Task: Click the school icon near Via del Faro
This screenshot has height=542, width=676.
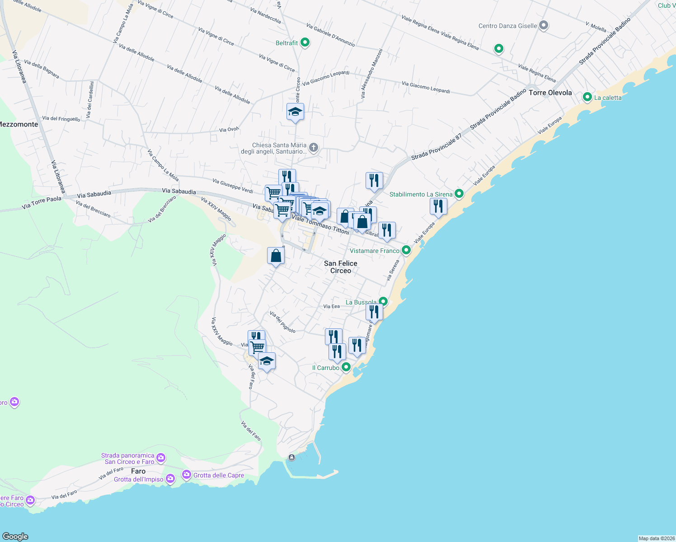Action: coord(266,360)
